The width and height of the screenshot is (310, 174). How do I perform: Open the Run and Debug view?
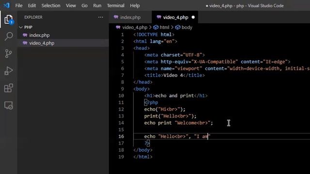pos(8,71)
